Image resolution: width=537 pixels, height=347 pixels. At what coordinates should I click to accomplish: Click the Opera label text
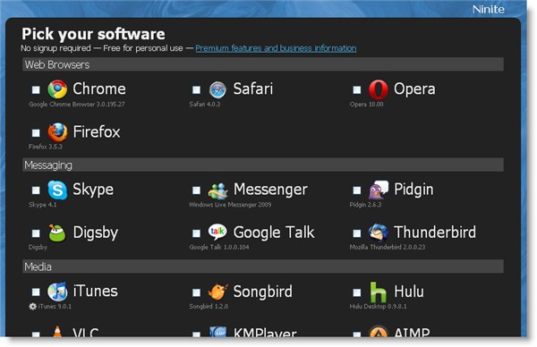pos(414,89)
